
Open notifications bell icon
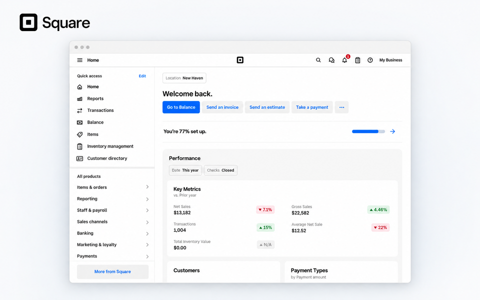point(344,60)
